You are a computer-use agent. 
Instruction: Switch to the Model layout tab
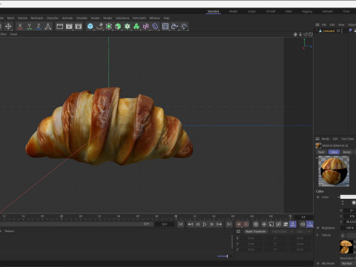(233, 11)
